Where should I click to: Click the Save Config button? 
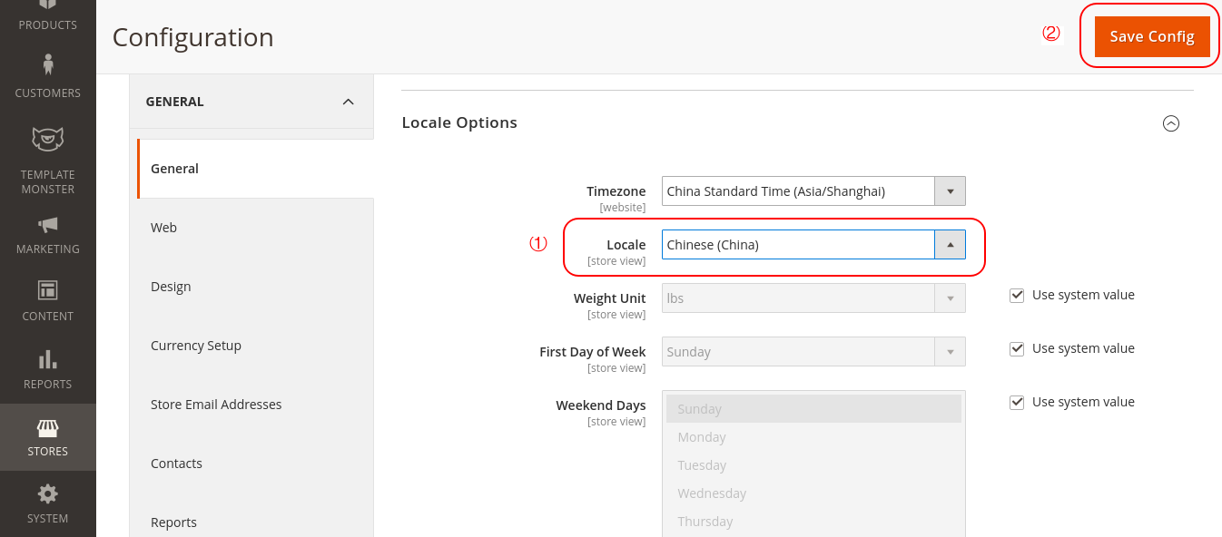(x=1151, y=36)
